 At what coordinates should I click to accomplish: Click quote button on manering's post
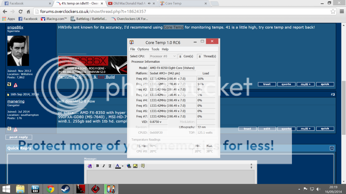[286, 129]
